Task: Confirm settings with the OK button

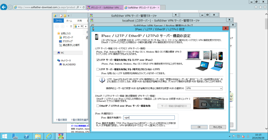Action: coord(199,127)
